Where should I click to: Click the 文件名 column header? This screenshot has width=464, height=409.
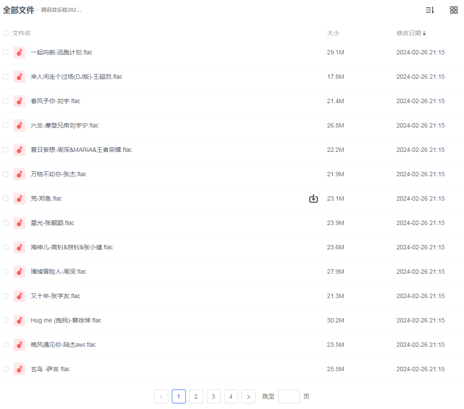click(x=21, y=33)
